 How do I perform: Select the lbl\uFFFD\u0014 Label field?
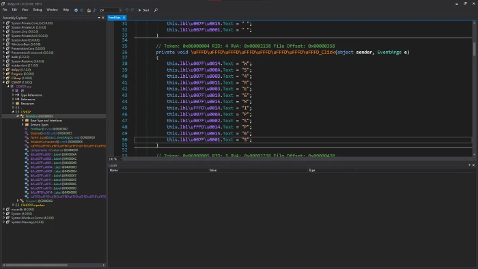pyautogui.click(x=53, y=193)
